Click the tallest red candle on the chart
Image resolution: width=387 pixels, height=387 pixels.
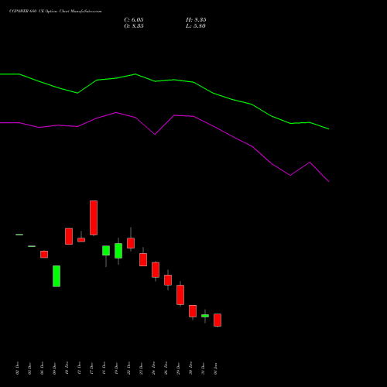[x=94, y=217]
